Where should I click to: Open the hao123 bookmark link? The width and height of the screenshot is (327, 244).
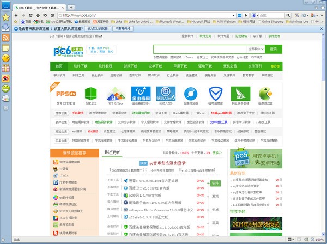pos(59,21)
